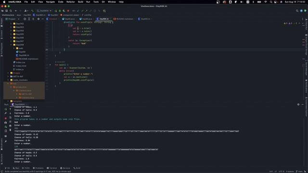Toggle scroll to end in Run console
Screen dimensions: 308x173
11,122
